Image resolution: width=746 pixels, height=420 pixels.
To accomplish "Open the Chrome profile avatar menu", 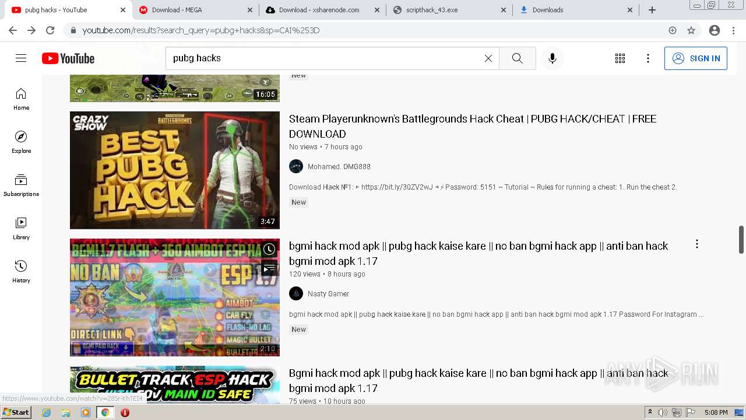I will (x=715, y=30).
